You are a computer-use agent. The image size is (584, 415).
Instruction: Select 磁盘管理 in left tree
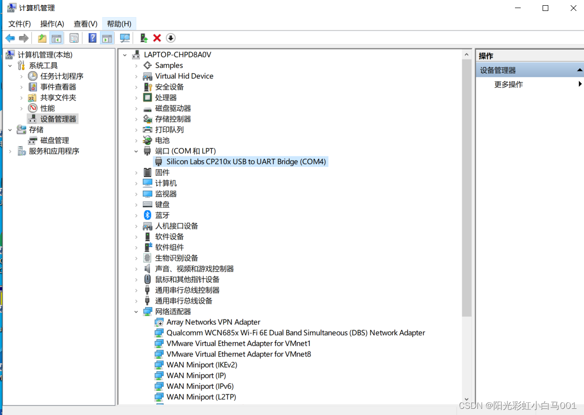pyautogui.click(x=55, y=140)
